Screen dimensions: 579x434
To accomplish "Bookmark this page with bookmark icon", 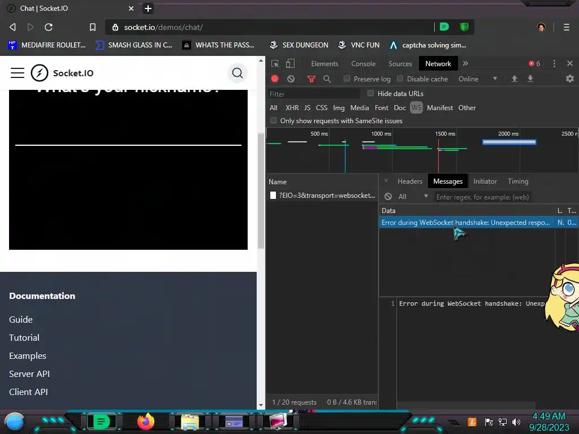I will (93, 27).
